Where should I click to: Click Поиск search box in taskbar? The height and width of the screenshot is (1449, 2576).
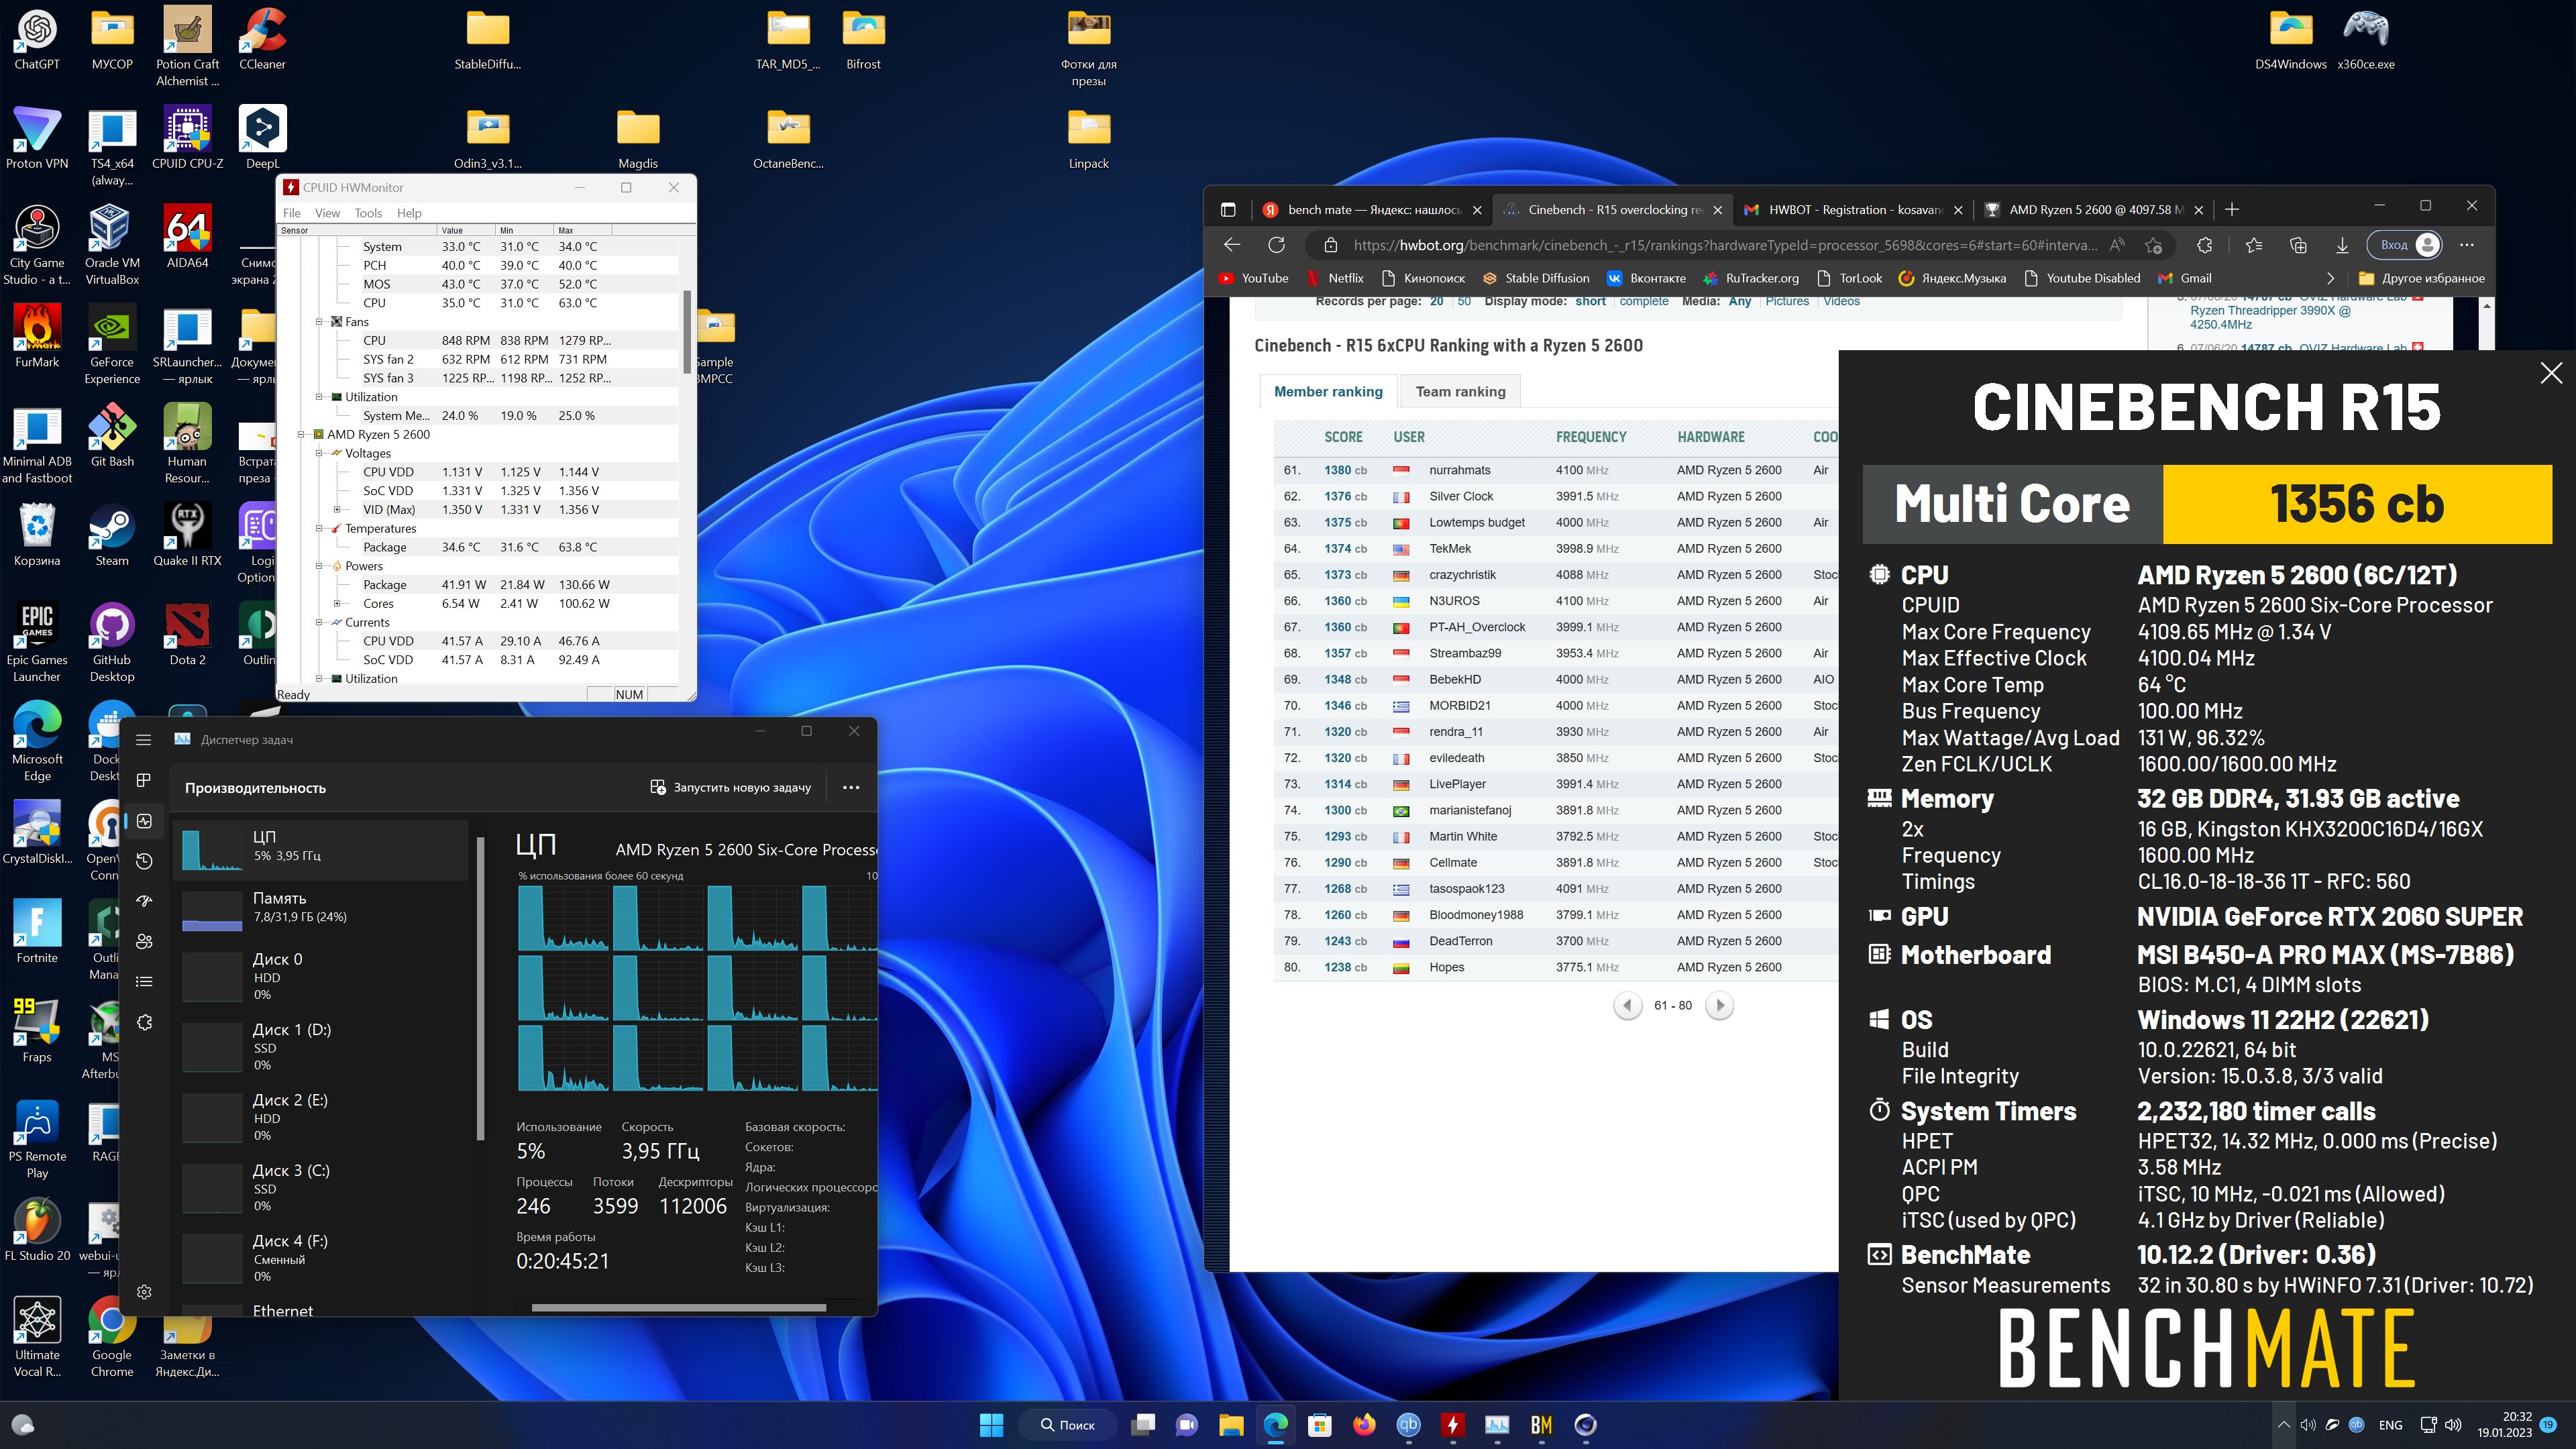coord(1067,1425)
